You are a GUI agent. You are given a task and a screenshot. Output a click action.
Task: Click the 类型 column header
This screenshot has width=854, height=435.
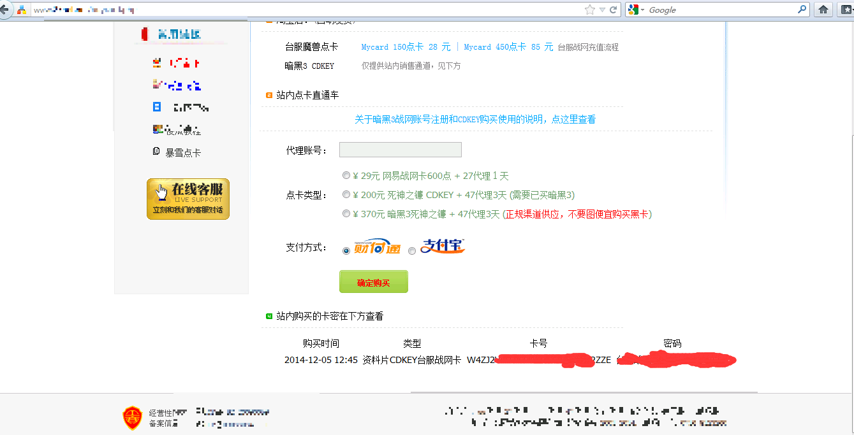tap(412, 344)
